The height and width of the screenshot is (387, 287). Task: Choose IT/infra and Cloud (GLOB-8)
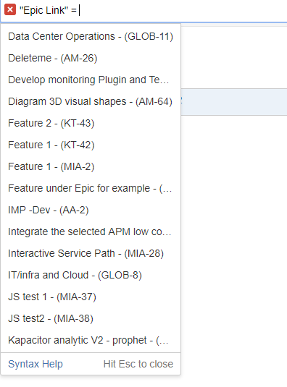tap(91, 275)
